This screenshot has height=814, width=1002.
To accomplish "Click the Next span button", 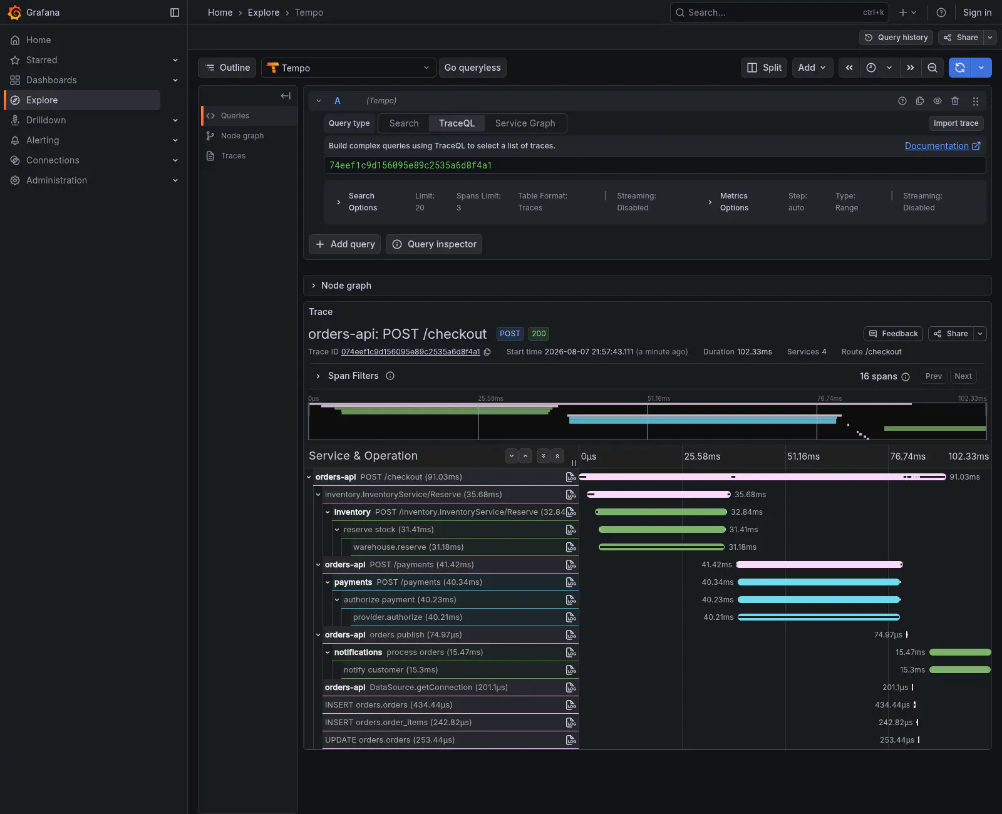I will coord(963,376).
